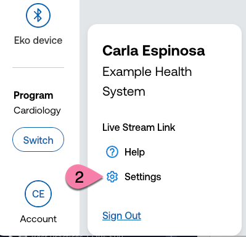
Task: Click the divider line below Eko device
Action: 38,67
